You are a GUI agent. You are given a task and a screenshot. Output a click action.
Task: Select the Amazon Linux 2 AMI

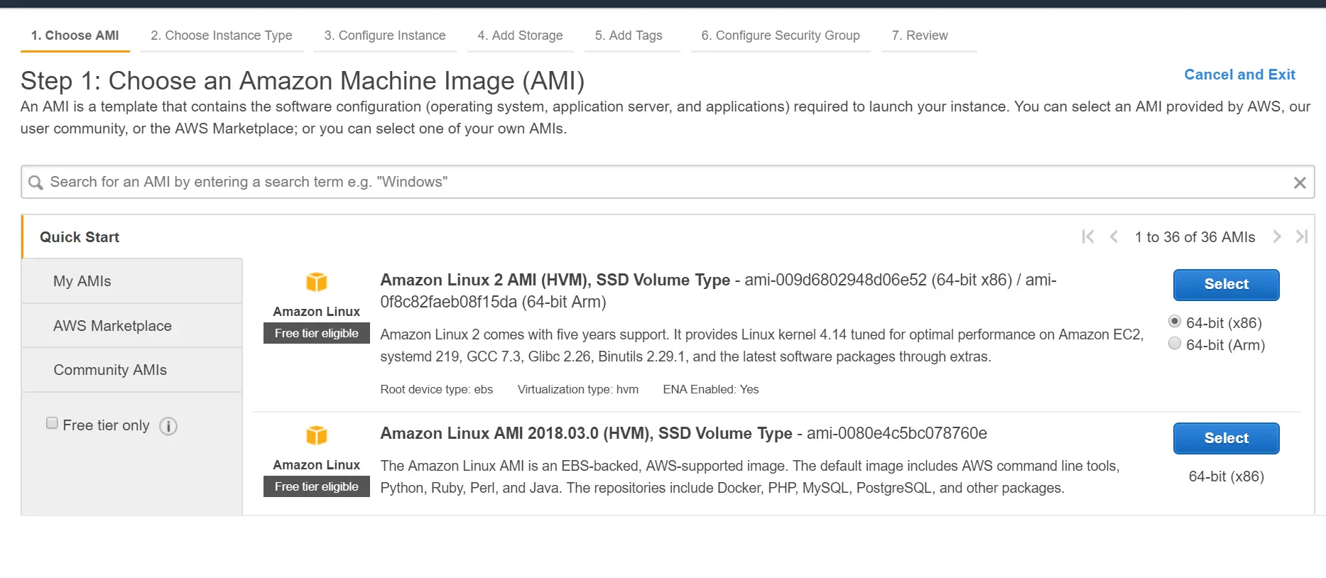pyautogui.click(x=1226, y=285)
